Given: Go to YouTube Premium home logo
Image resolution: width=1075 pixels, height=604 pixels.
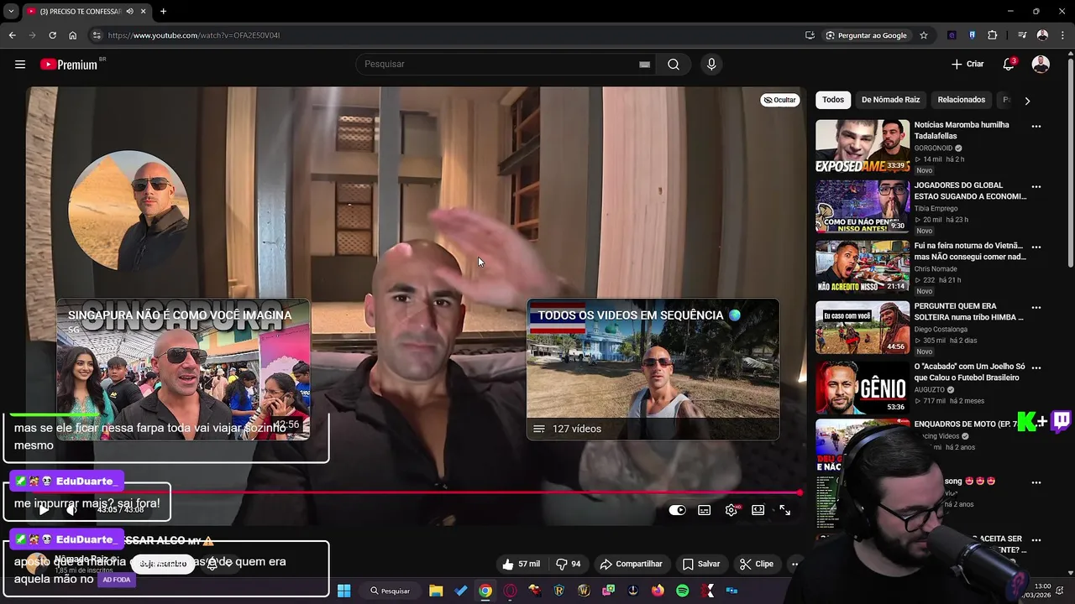Looking at the screenshot, I should [69, 65].
